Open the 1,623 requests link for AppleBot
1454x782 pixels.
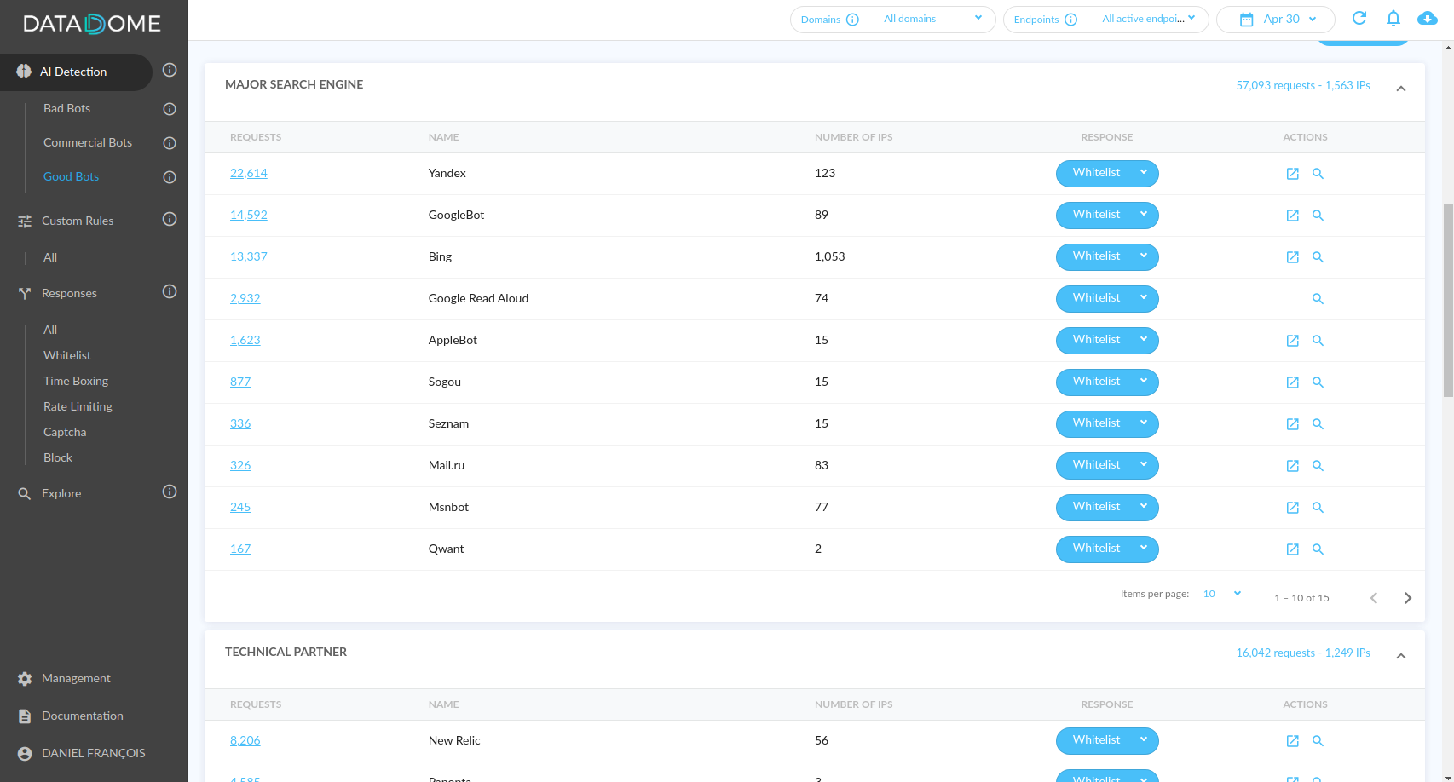pos(245,340)
